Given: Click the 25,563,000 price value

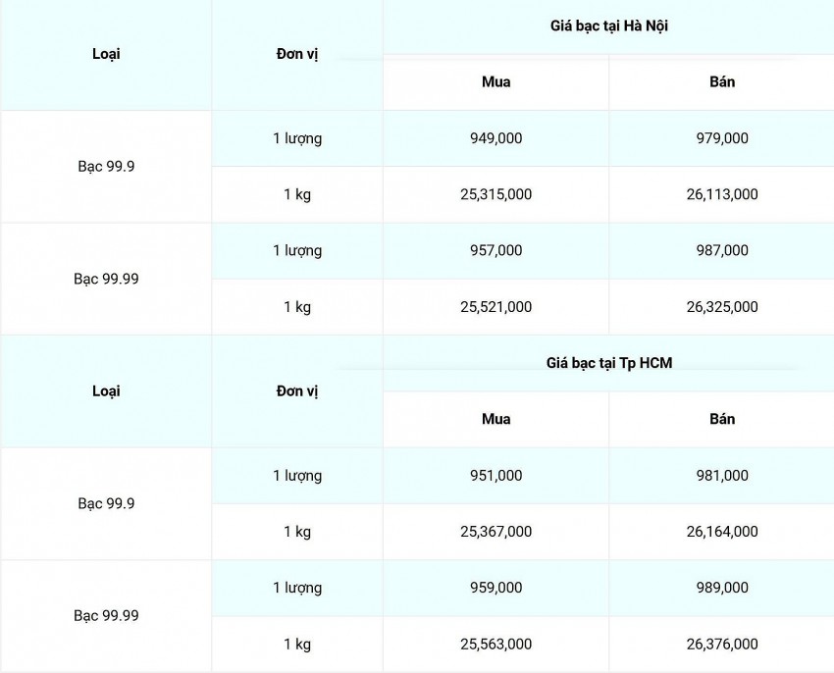Looking at the screenshot, I should (x=495, y=645).
